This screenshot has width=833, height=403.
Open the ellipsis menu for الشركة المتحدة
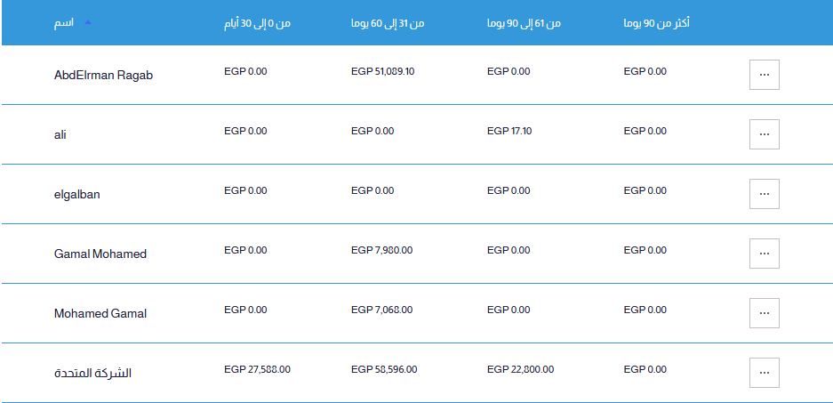[764, 373]
